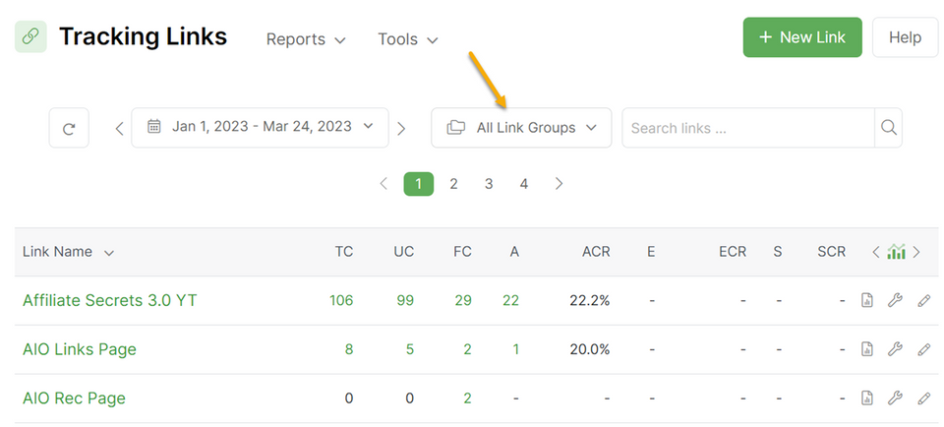Open report icon for Affiliate Secrets 3.0 YT

pyautogui.click(x=867, y=300)
